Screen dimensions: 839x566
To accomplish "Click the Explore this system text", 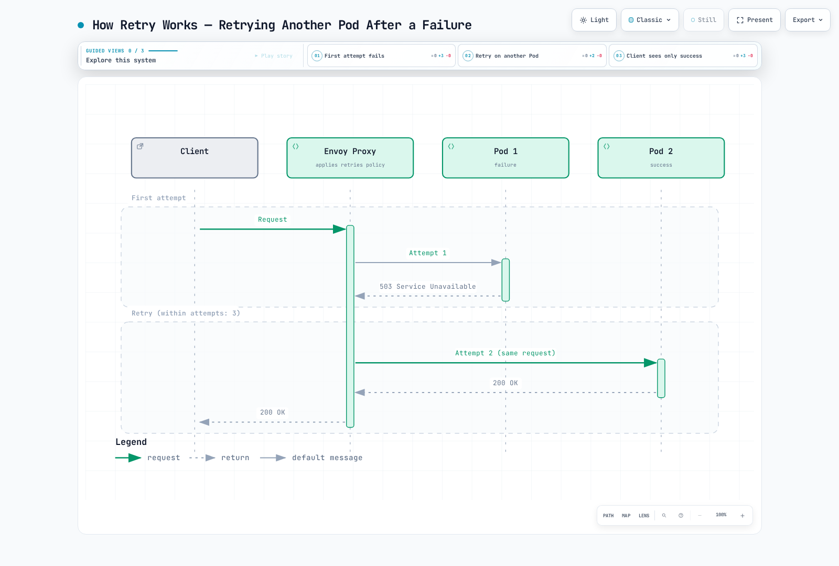I will (x=121, y=60).
